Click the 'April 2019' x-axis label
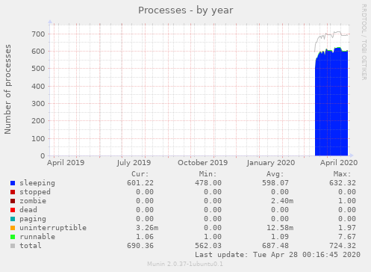The height and width of the screenshot is (272, 371). [66, 163]
